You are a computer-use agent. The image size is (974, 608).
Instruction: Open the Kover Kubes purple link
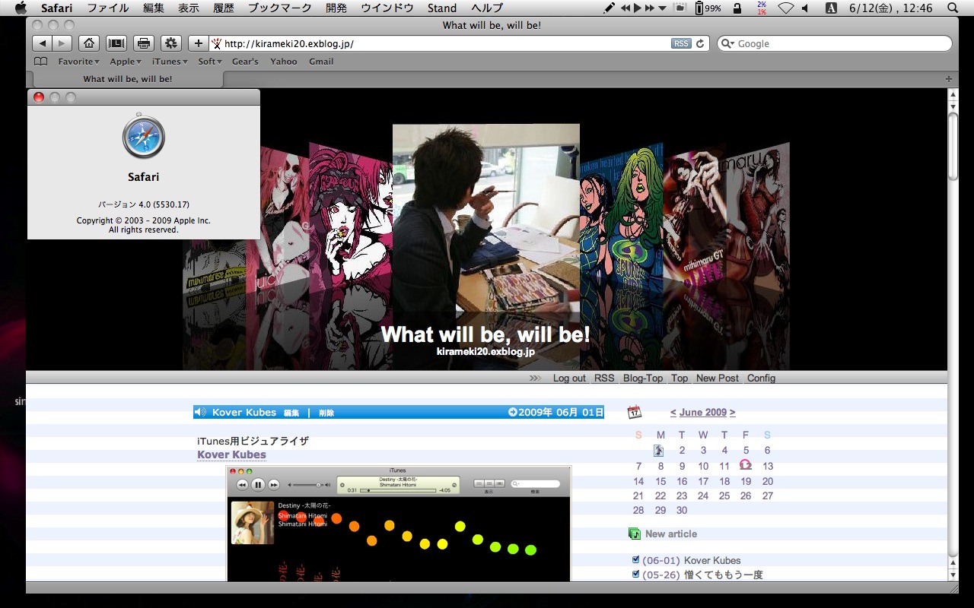point(231,454)
